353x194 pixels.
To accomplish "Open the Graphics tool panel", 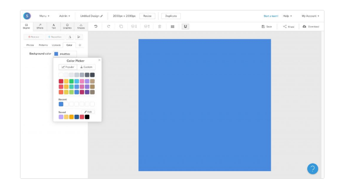I will [x=67, y=27].
